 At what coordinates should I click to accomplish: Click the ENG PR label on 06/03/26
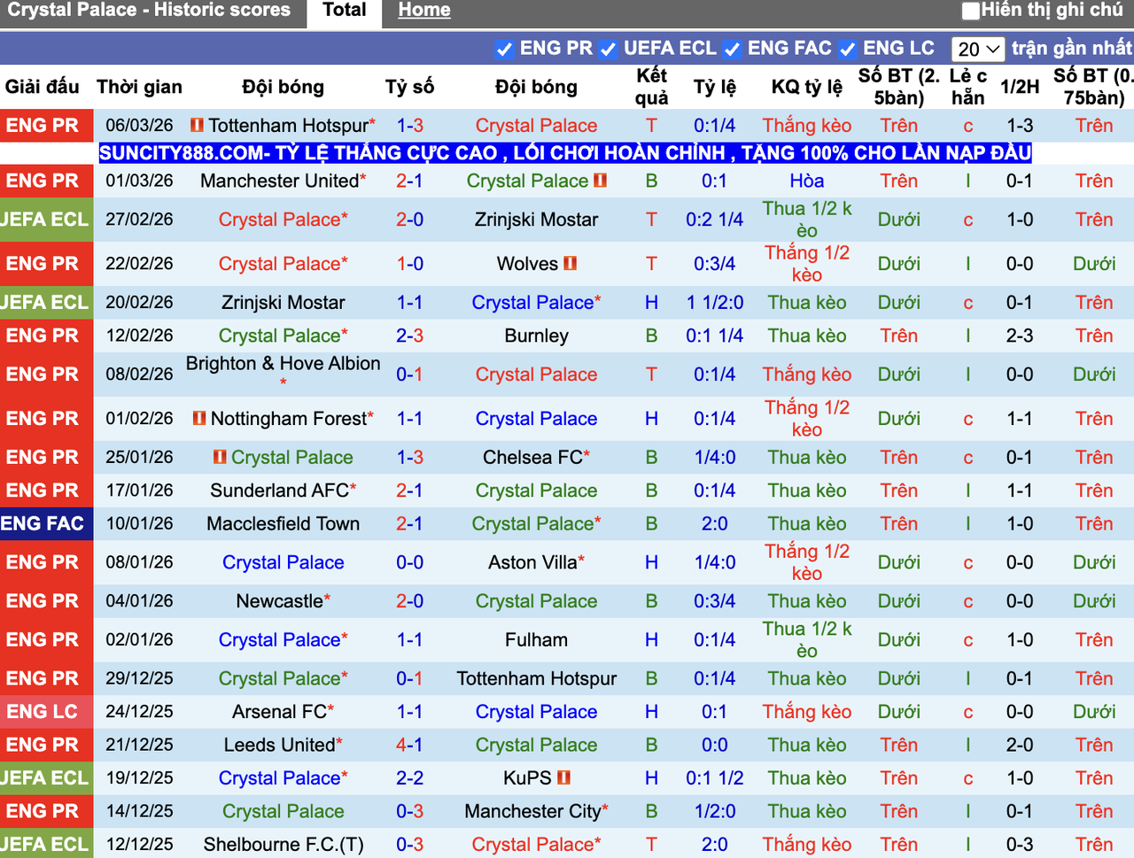point(46,126)
